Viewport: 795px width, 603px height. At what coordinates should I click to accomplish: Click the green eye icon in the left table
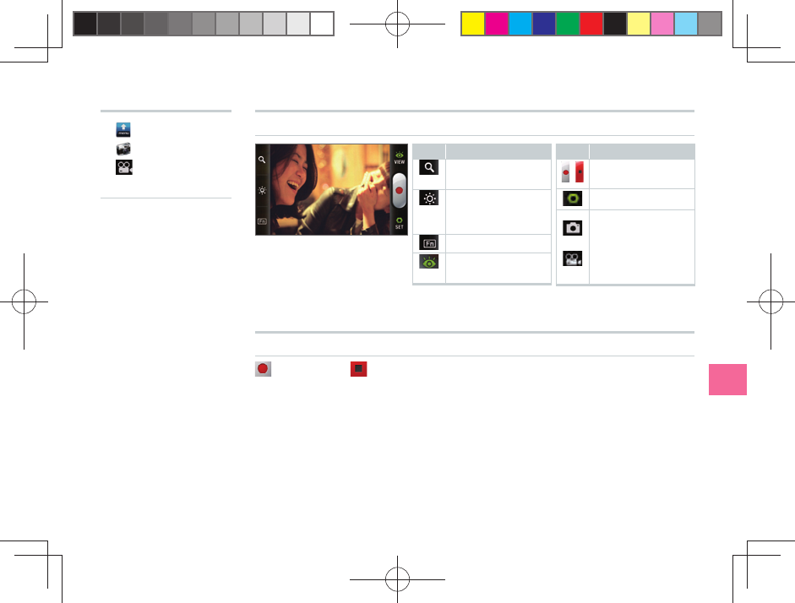429,262
